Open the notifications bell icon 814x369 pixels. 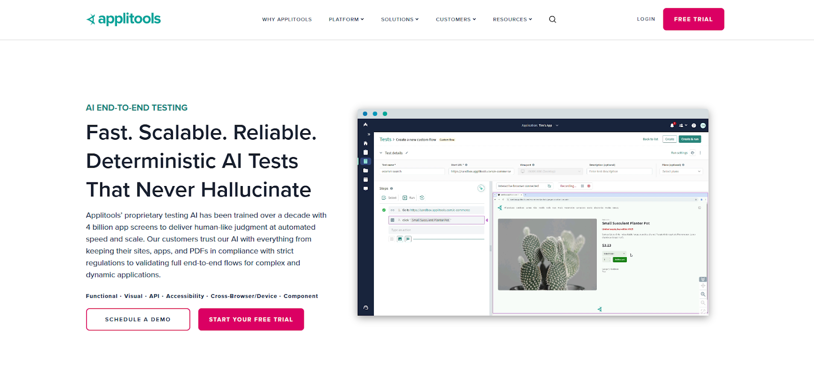[x=672, y=125]
